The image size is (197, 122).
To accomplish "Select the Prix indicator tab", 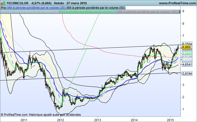I will tap(3, 8).
